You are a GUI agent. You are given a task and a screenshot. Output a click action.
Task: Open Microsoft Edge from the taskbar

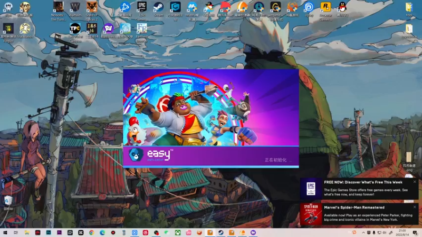pyautogui.click(x=102, y=232)
